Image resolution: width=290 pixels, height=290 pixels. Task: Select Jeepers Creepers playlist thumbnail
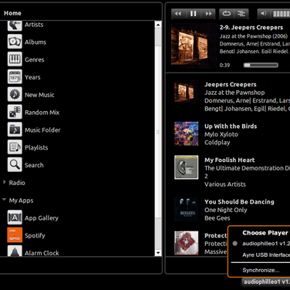tap(186, 92)
